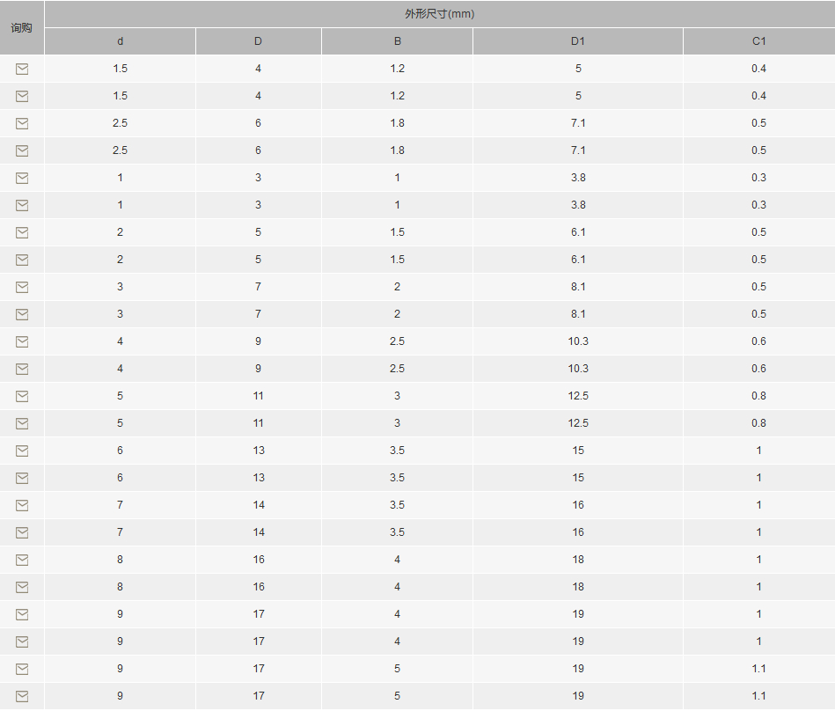
Task: Click the envelope icon on the first d 7 row
Action: click(x=22, y=505)
